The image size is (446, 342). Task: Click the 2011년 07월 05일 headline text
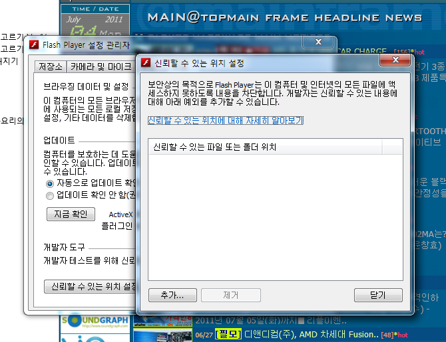pos(271,321)
